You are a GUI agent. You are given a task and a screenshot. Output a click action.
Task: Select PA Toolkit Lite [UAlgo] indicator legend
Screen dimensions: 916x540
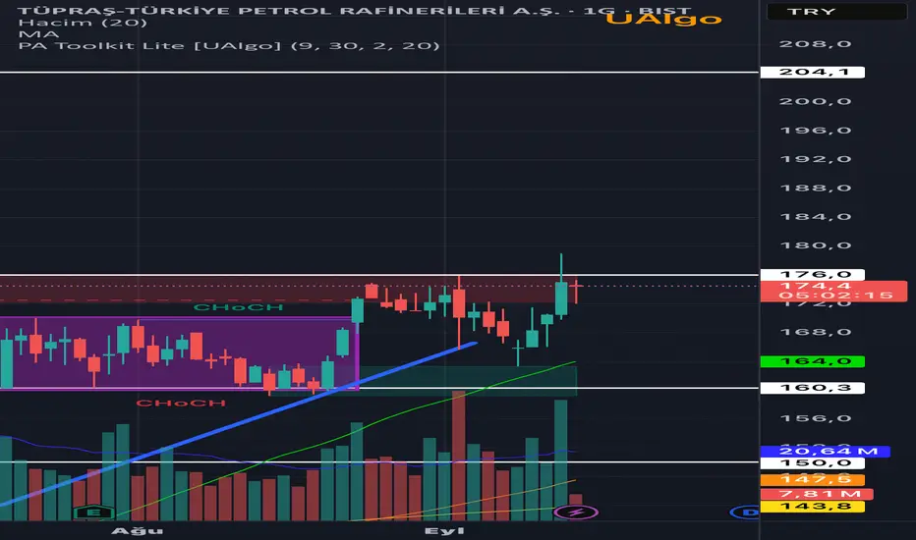[x=229, y=46]
